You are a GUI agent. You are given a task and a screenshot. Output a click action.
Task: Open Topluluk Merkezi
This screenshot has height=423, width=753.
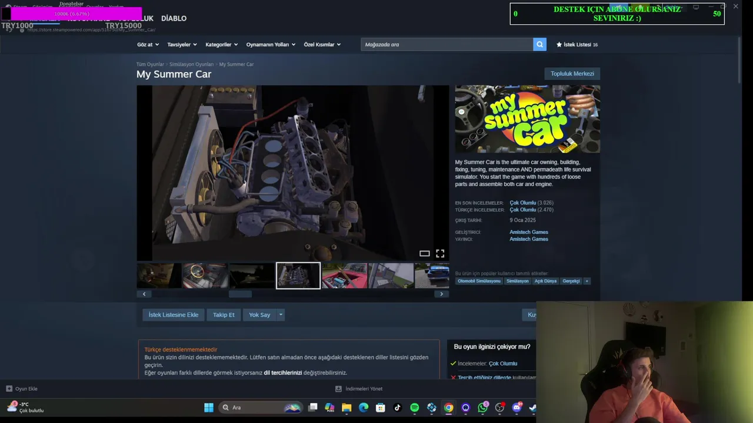572,73
